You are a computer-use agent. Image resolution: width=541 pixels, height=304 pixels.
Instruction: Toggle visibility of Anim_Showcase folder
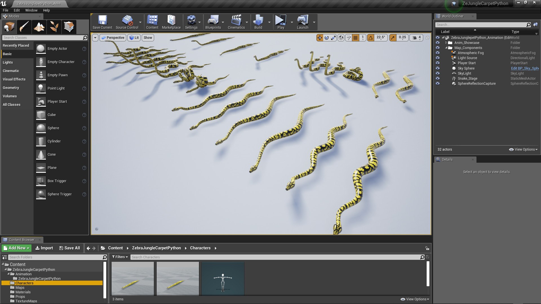[x=438, y=43]
